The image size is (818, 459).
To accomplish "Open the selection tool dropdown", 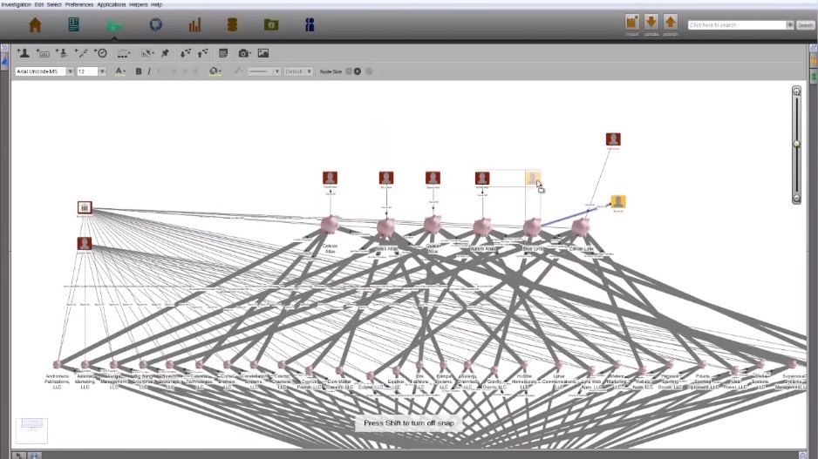I will (147, 53).
